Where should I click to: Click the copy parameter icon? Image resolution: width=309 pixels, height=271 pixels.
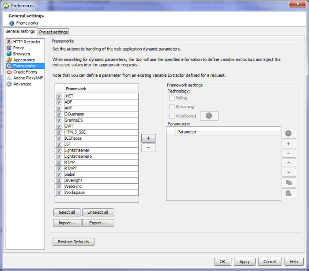click(x=289, y=182)
